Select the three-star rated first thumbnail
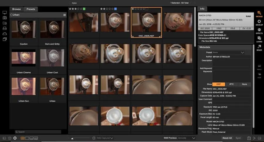264x142 pixels. coord(84,22)
